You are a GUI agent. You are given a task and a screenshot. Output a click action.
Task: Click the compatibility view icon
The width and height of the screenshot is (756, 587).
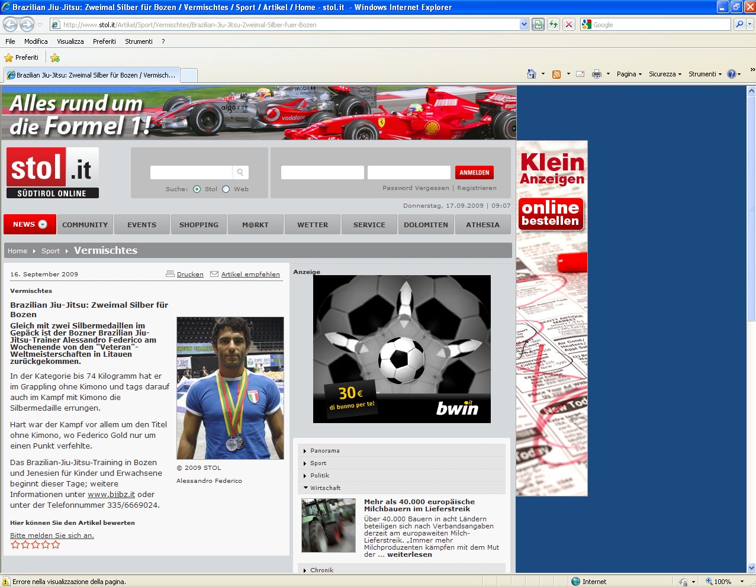pos(538,24)
